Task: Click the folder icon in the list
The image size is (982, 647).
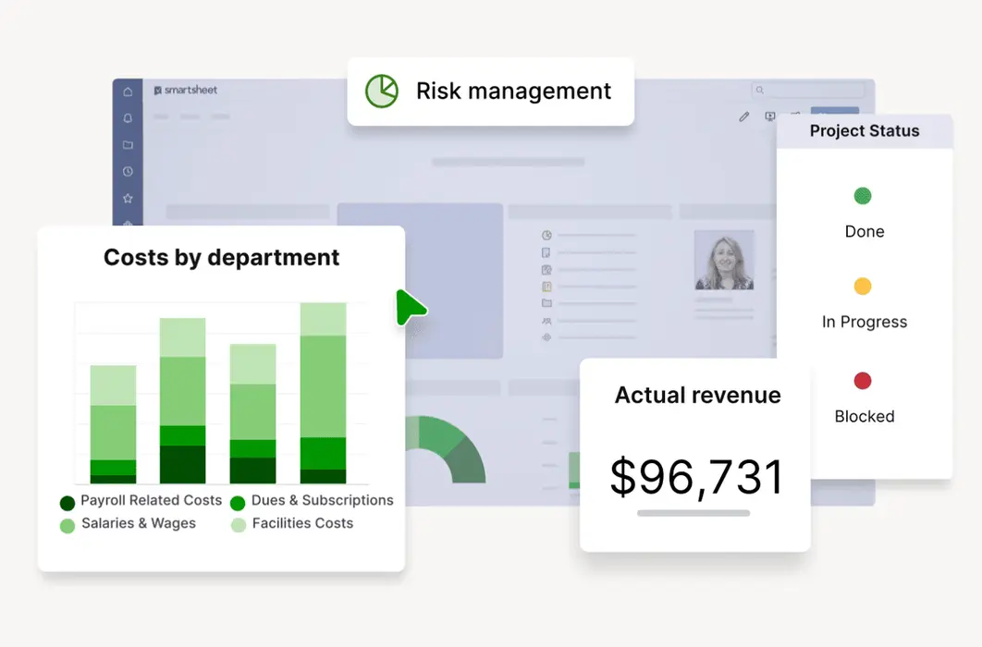Action: [546, 303]
